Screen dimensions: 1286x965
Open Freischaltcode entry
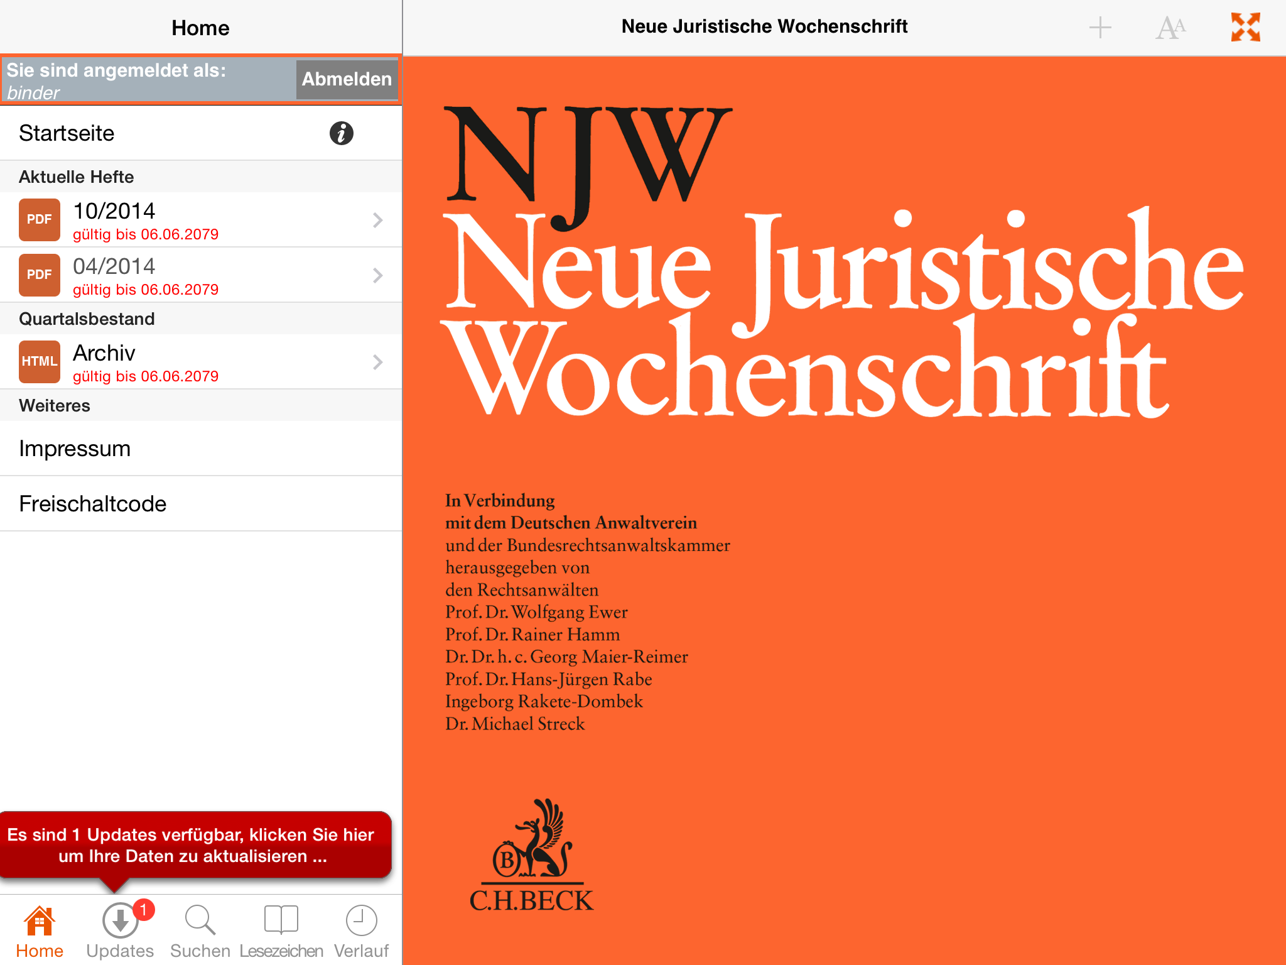(x=201, y=504)
